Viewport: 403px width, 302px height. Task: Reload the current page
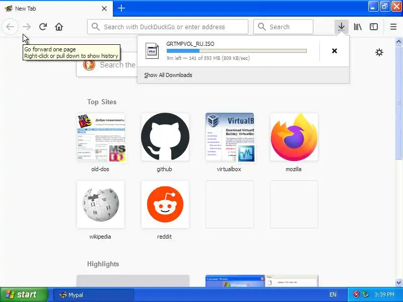(x=43, y=27)
